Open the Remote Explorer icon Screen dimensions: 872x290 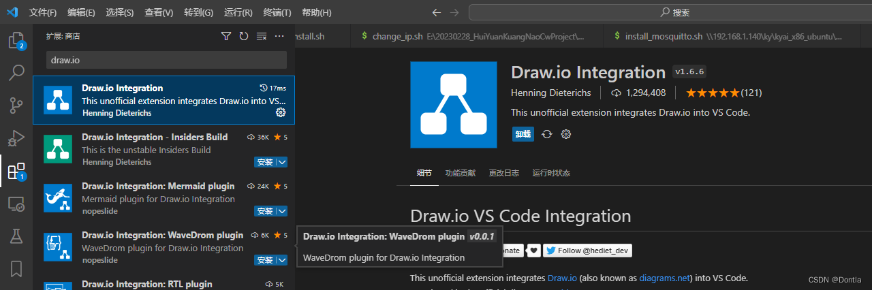(x=16, y=204)
